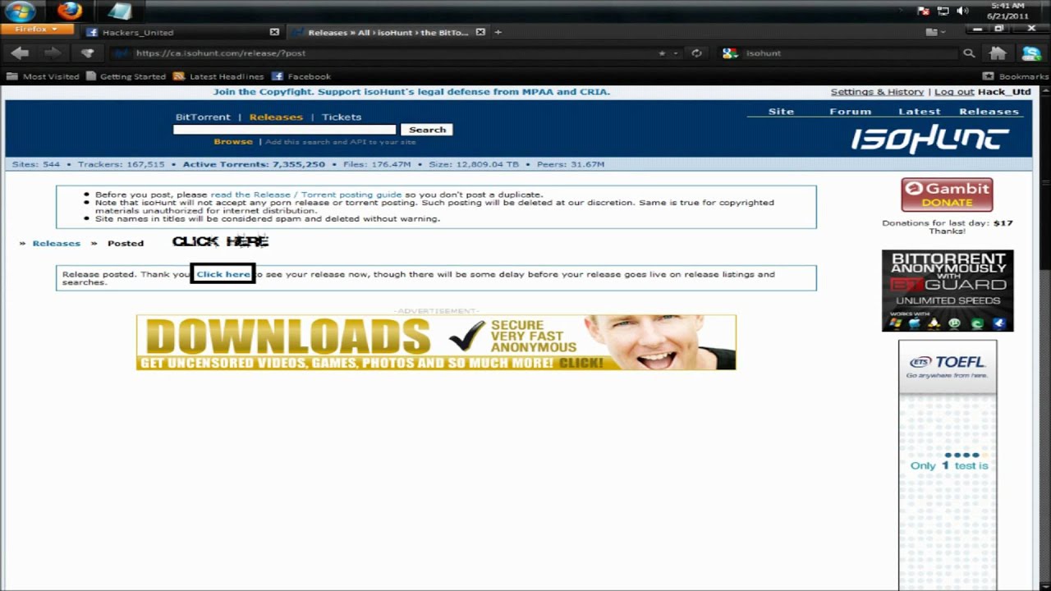Screen dimensions: 1051x591
Task: Open Settings & History
Action: [877, 92]
